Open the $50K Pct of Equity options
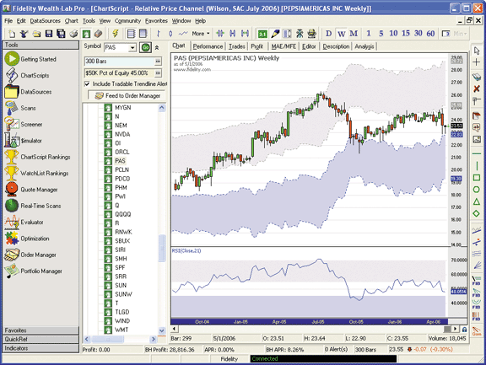This screenshot has width=486, height=365. coord(158,73)
